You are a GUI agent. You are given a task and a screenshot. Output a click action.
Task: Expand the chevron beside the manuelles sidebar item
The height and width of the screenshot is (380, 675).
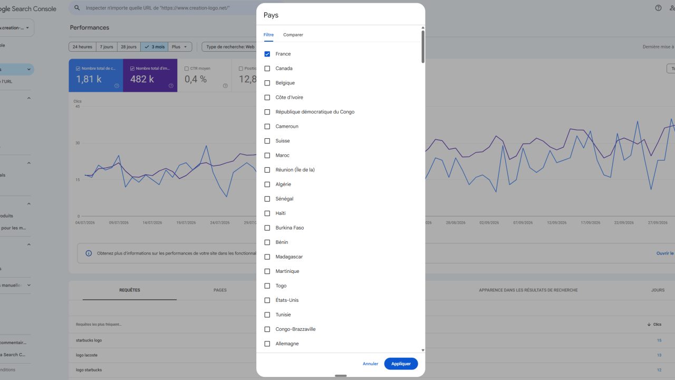click(x=29, y=286)
